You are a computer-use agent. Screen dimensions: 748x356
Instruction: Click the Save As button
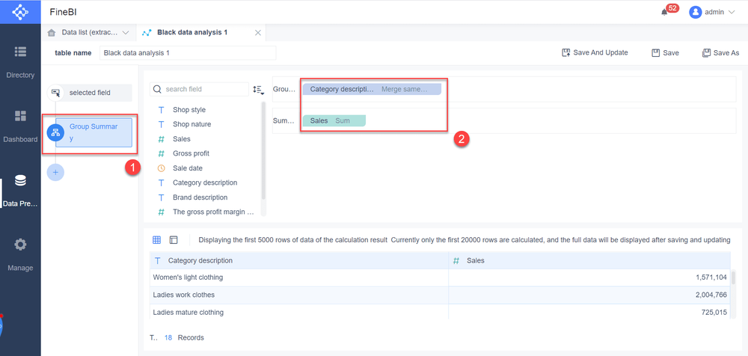(720, 53)
